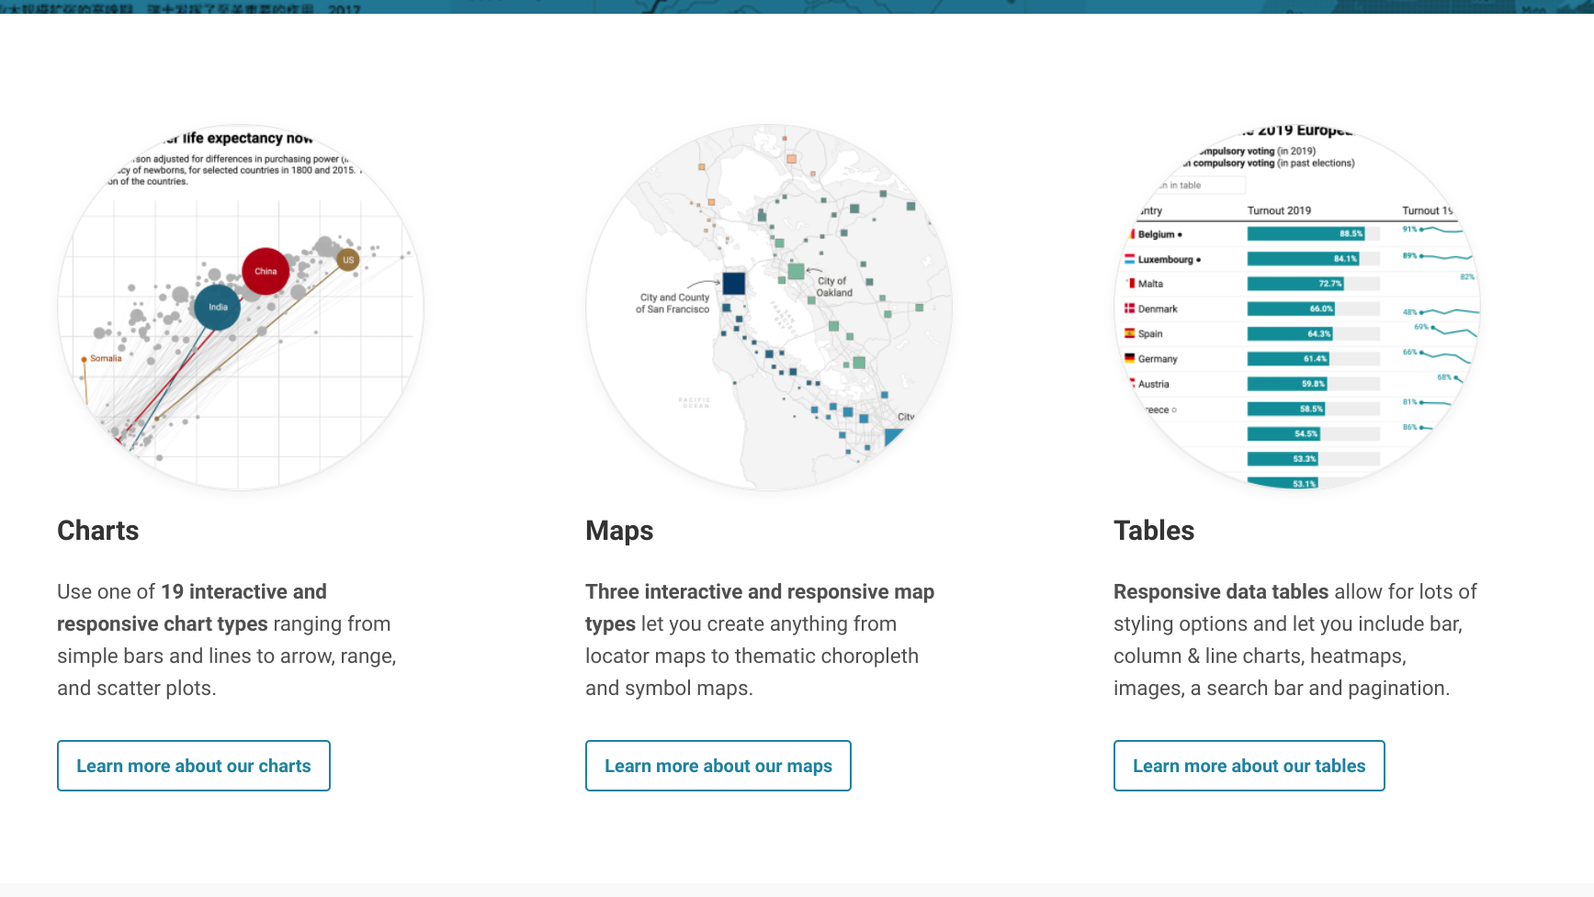Click Belgium's 88.5% turnout bar
The width and height of the screenshot is (1594, 897).
(x=1305, y=234)
